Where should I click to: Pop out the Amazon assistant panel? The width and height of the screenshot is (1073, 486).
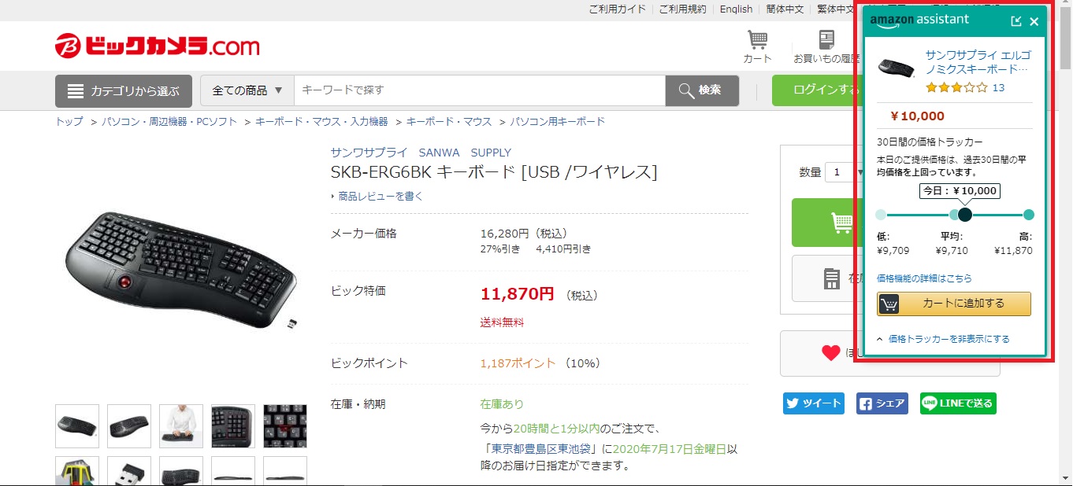tap(1016, 21)
